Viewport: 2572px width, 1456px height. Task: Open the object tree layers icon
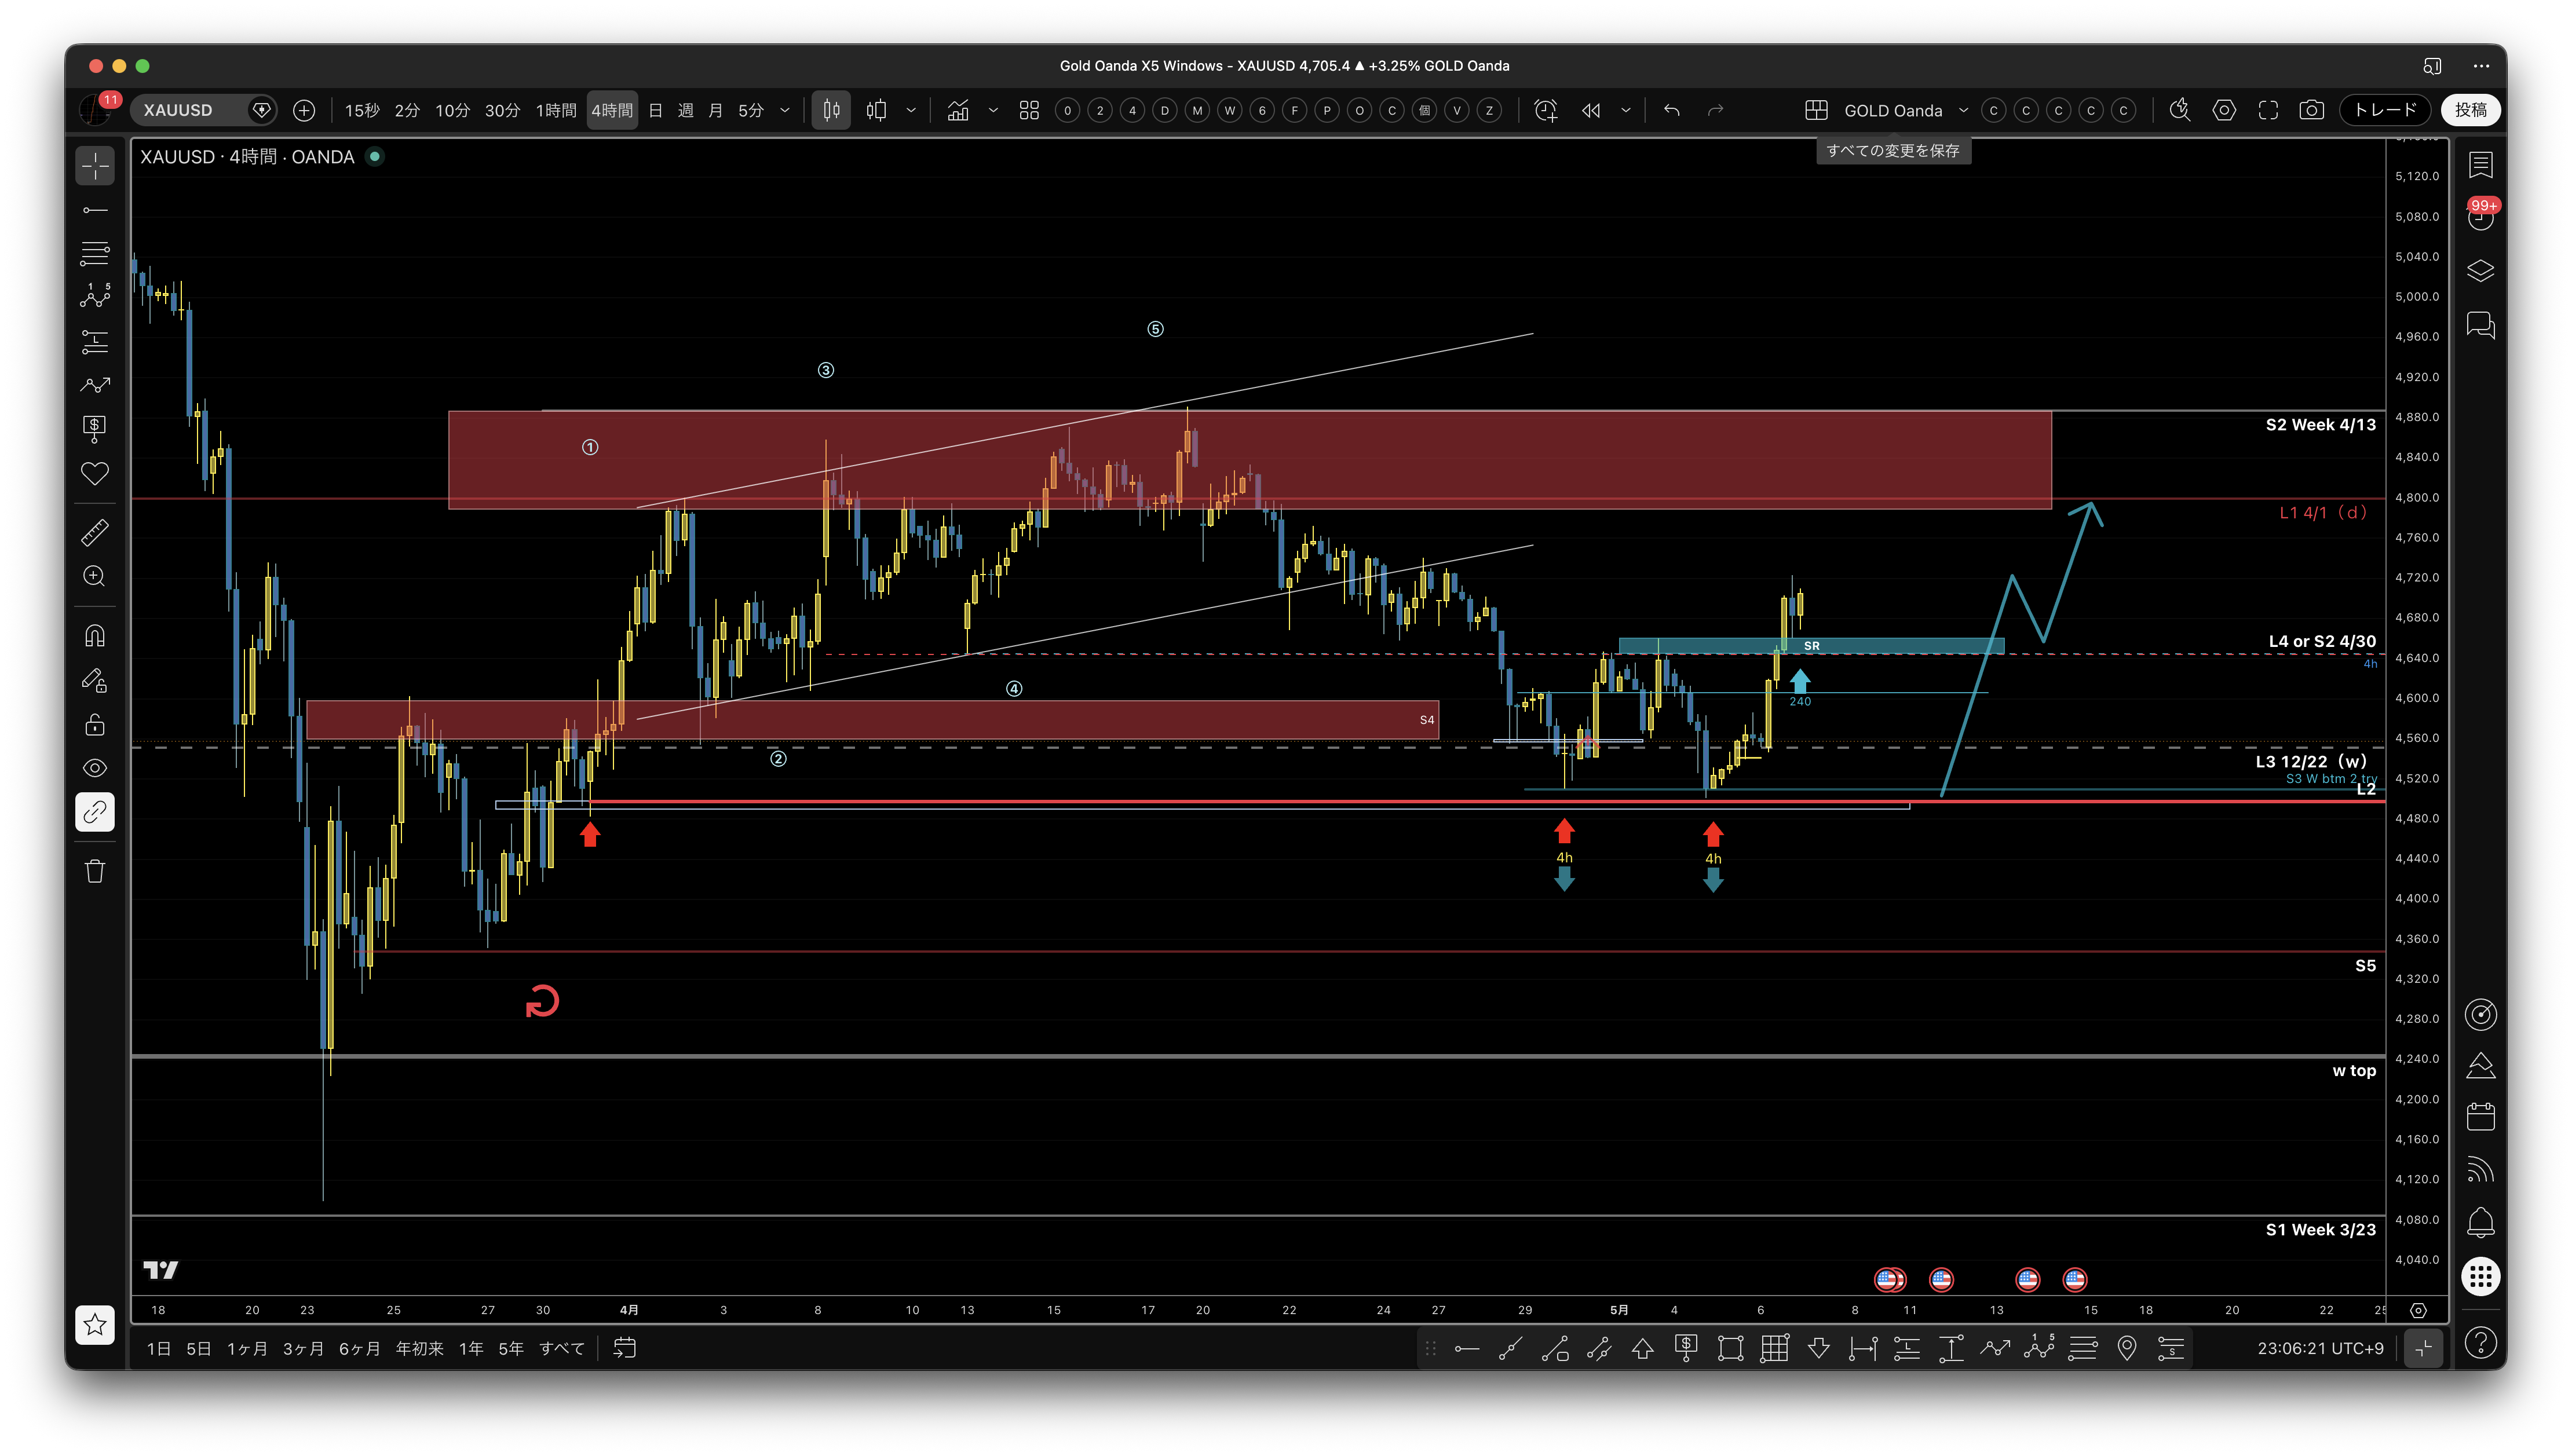tap(2481, 271)
